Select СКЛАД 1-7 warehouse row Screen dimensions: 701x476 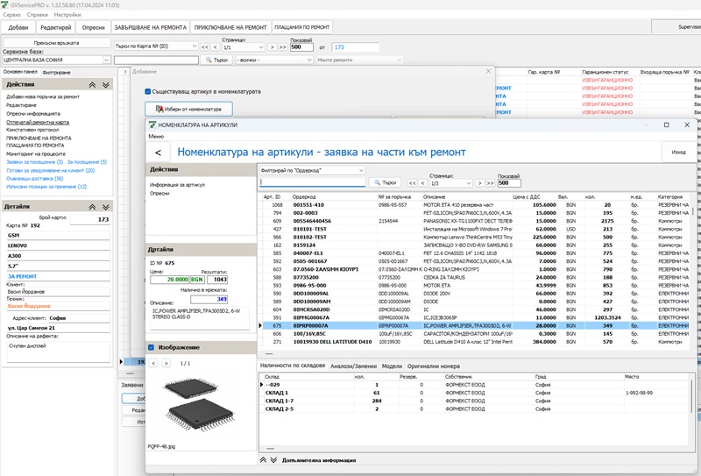click(474, 401)
